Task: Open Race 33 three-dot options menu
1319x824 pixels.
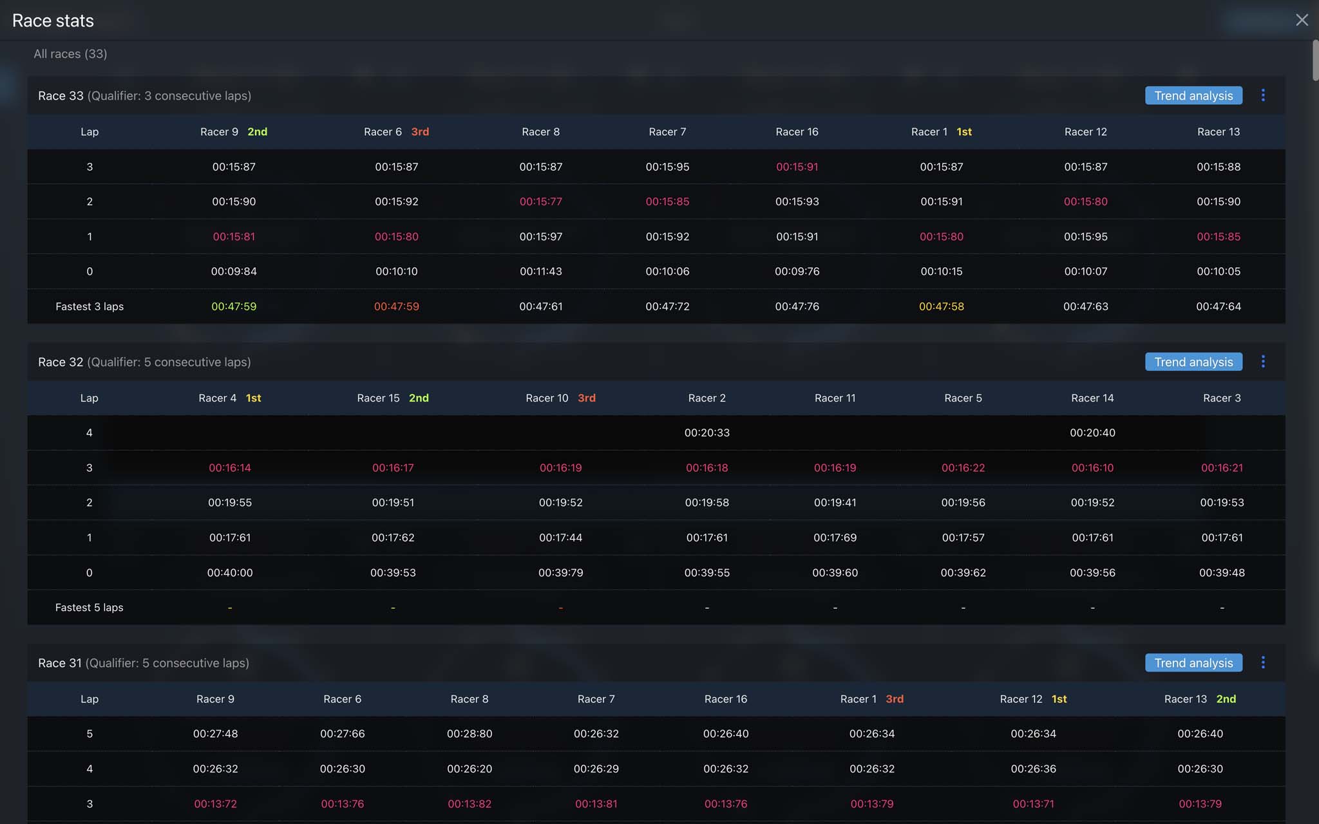Action: (1262, 95)
